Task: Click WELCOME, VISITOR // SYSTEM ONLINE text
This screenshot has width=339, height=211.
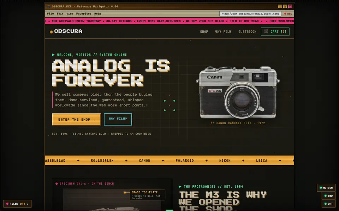Action: pyautogui.click(x=89, y=55)
